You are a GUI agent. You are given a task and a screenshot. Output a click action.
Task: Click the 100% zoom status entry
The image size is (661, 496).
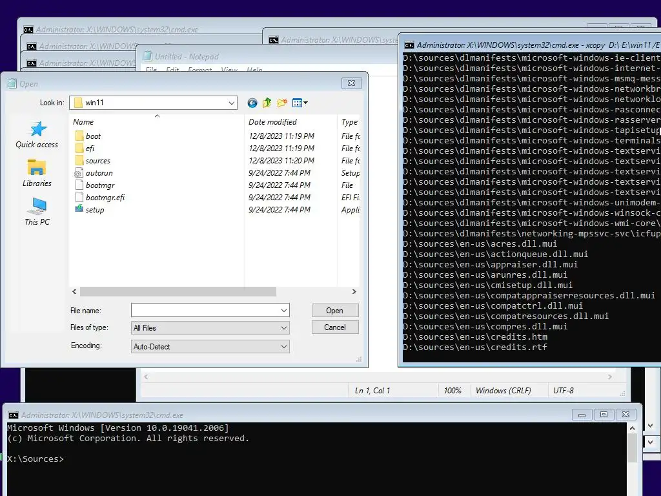pos(453,391)
